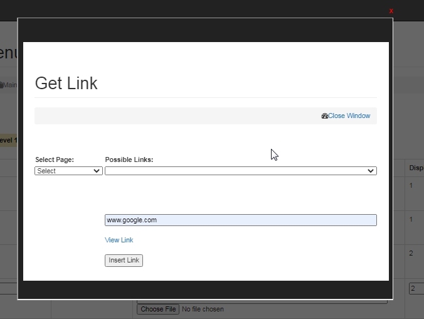Click the 'No file chosen' text
Viewport: 424px width, 319px height.
[203, 309]
